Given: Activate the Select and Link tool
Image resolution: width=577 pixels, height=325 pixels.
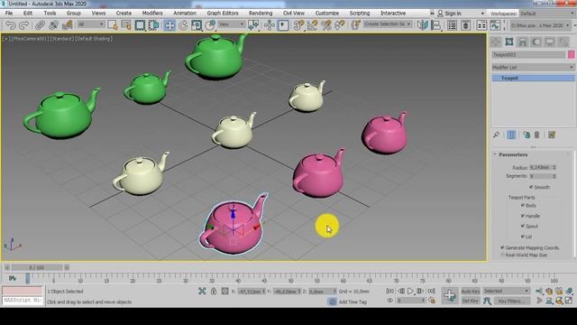Looking at the screenshot, I should 40,25.
